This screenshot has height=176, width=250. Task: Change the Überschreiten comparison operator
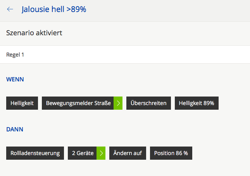148,103
